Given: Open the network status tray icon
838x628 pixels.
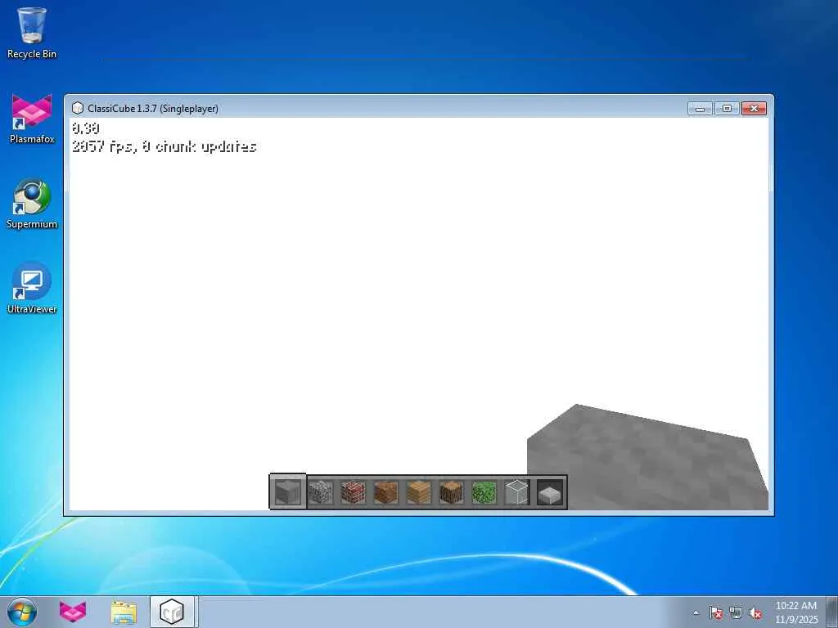Looking at the screenshot, I should point(736,612).
